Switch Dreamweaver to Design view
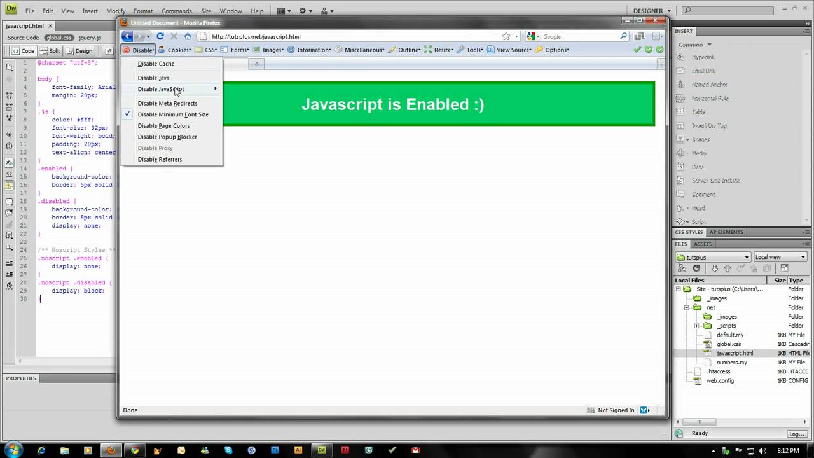Viewport: 814px width, 458px height. [x=80, y=51]
